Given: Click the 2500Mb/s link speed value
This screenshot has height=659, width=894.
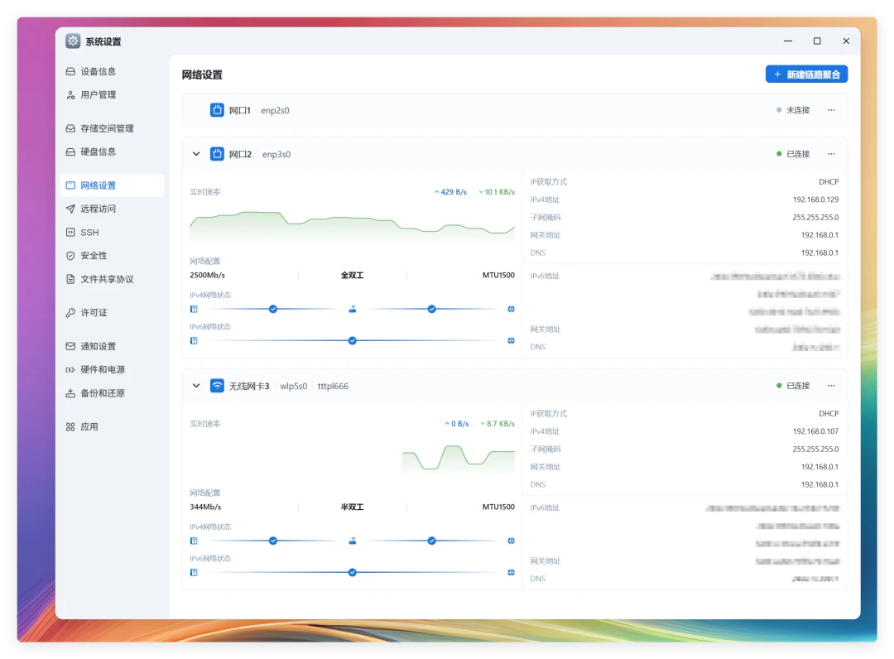Looking at the screenshot, I should coord(207,275).
